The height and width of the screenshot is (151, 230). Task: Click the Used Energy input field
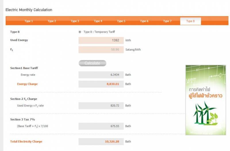(x=101, y=40)
